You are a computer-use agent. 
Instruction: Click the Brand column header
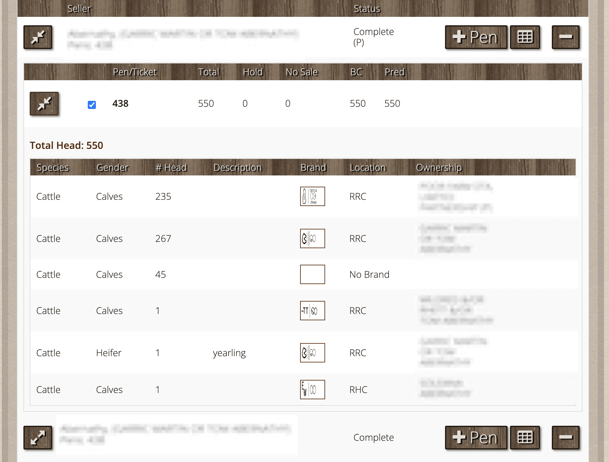(x=313, y=168)
